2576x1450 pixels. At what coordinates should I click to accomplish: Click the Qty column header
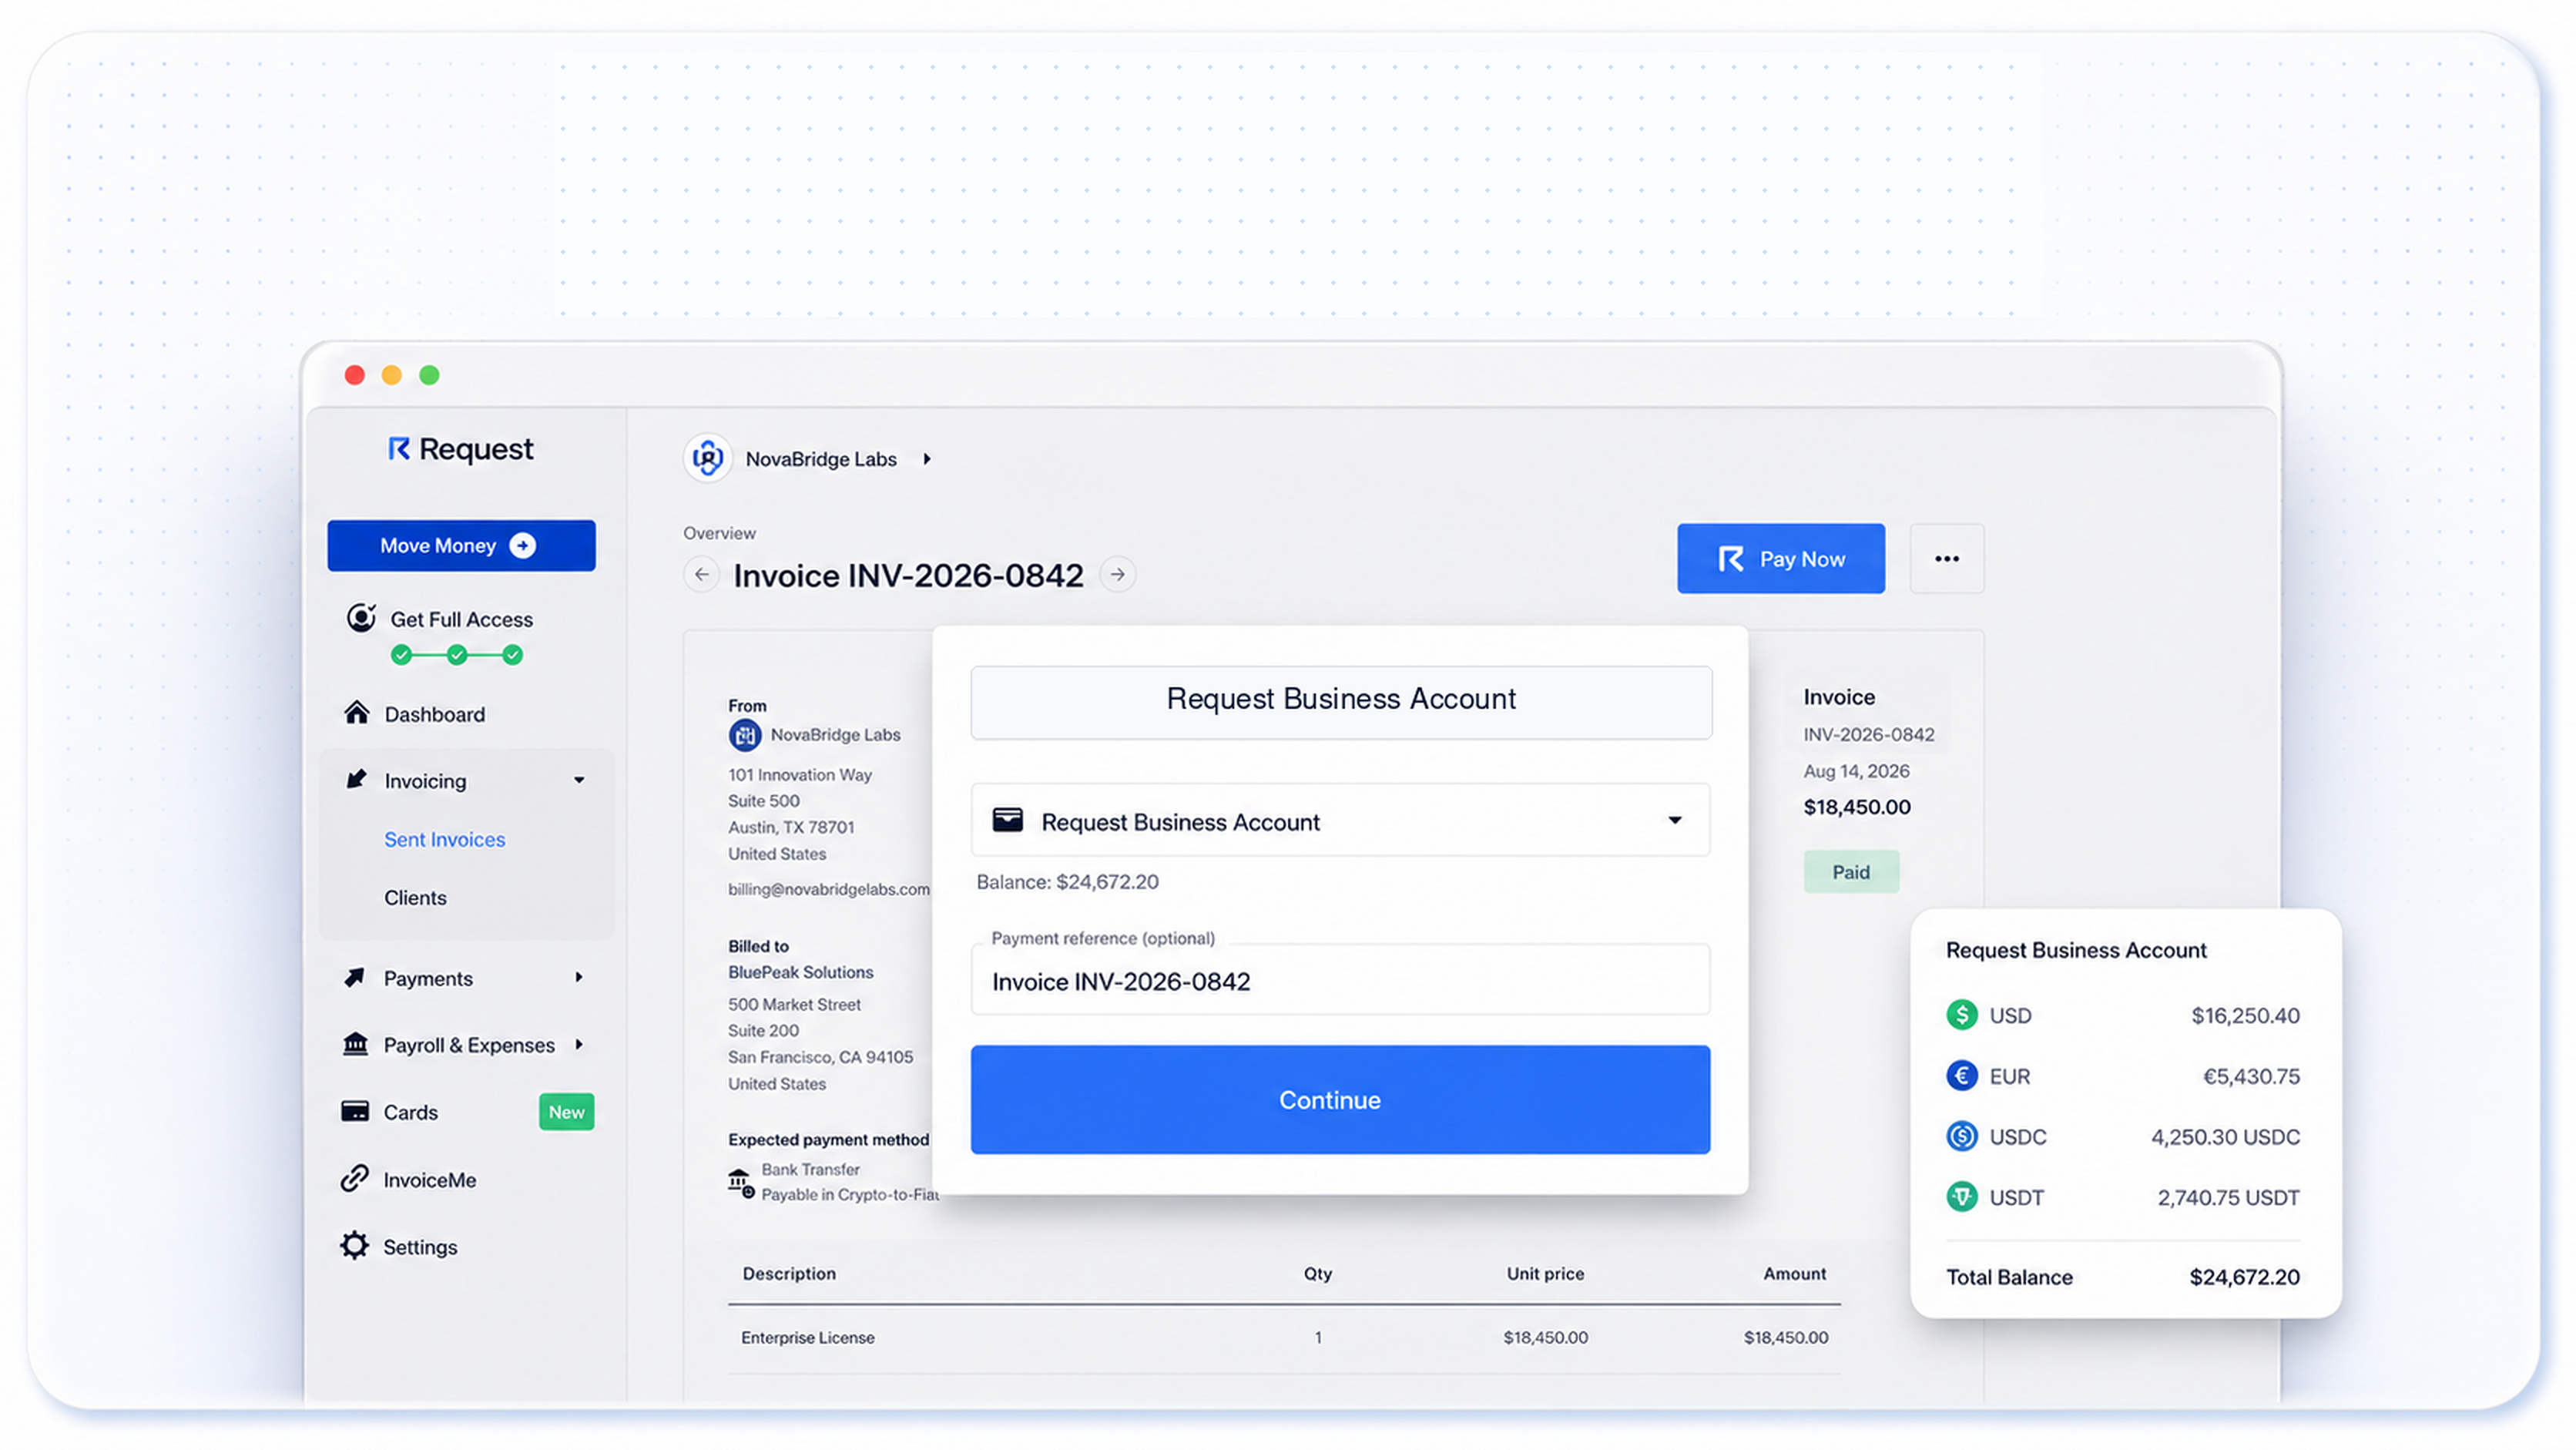(x=1318, y=1275)
